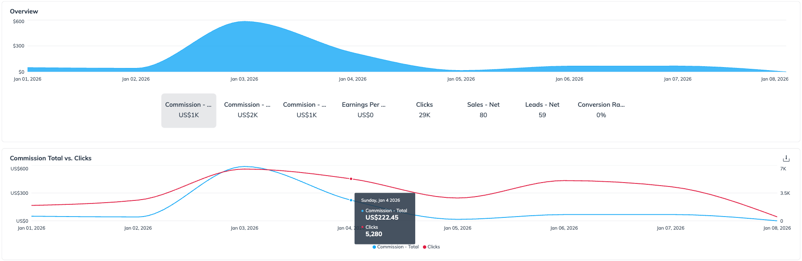Screen dimensions: 802x261
Task: Show the Sales - Net metric
Action: (483, 110)
